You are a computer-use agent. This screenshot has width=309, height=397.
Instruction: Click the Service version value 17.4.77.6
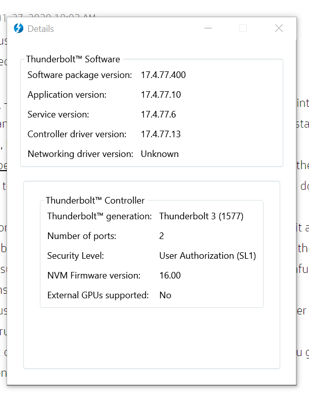point(158,114)
